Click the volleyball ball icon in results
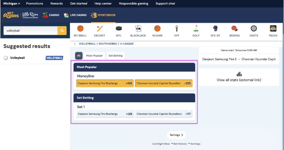 point(6,58)
